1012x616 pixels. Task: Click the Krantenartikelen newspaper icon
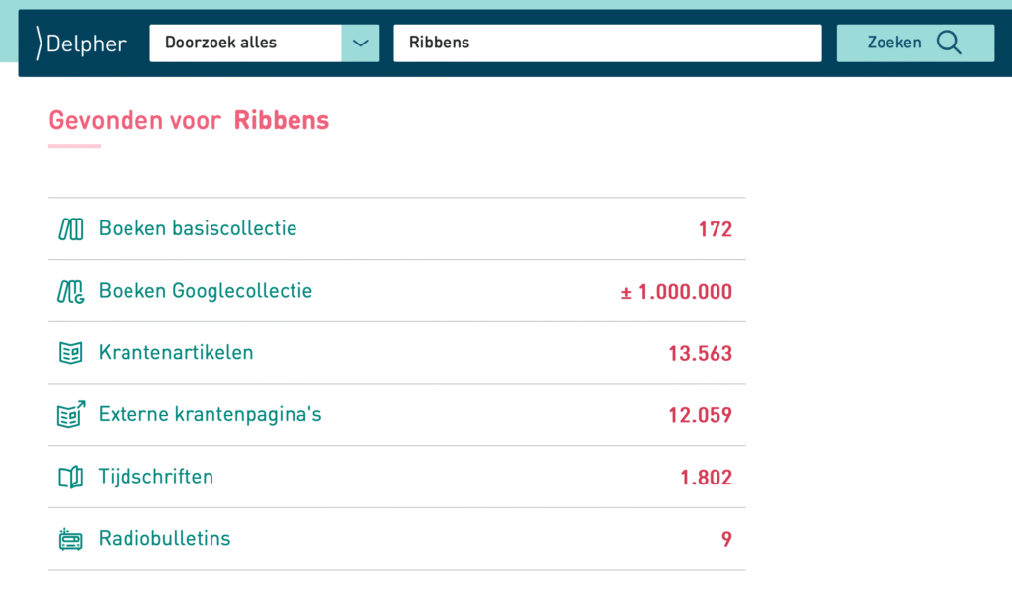[x=71, y=353]
